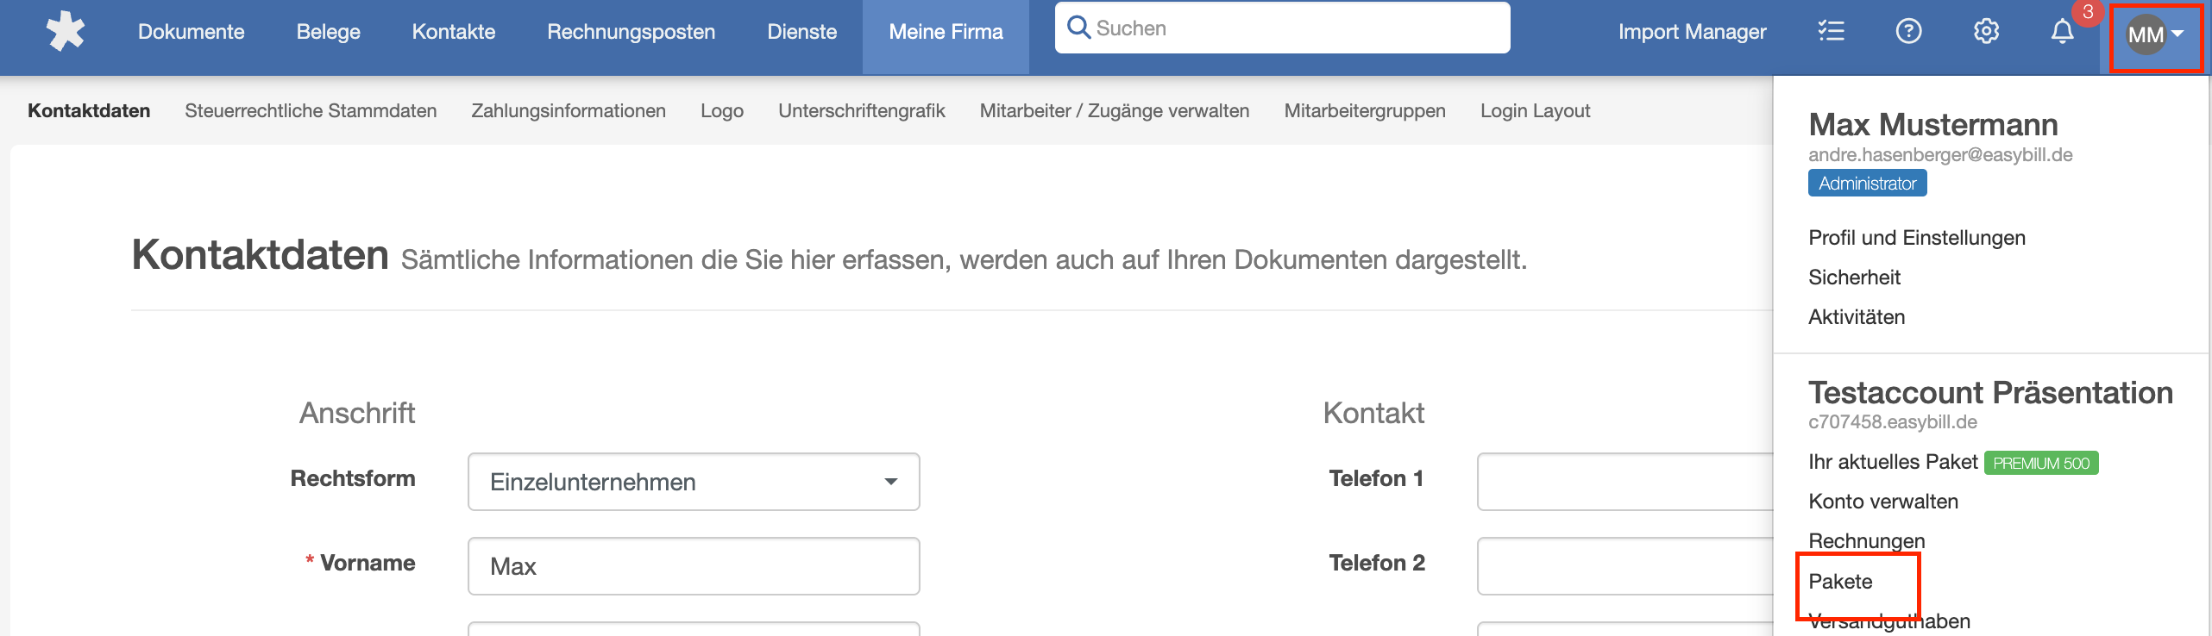Viewport: 2212px width, 636px height.
Task: Click the easybill star logo
Action: (x=66, y=31)
